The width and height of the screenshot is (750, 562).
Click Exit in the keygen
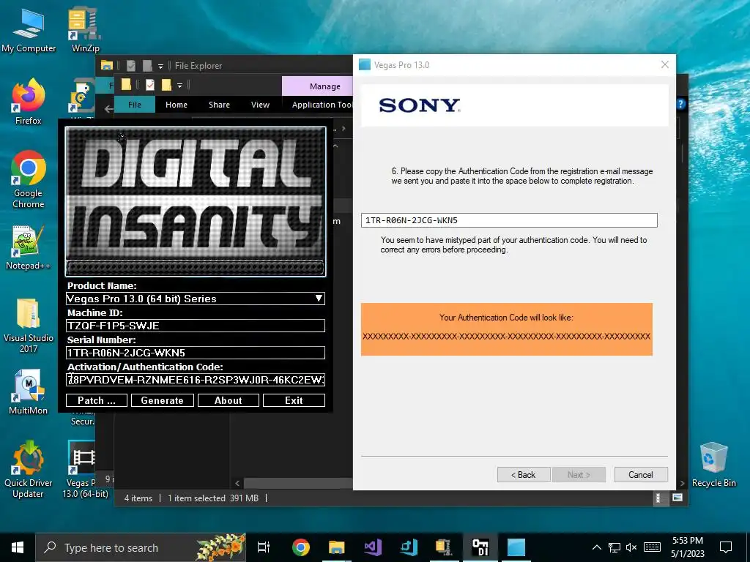coord(294,400)
